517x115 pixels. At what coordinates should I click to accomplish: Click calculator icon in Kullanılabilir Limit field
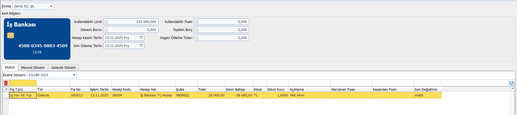[106, 22]
